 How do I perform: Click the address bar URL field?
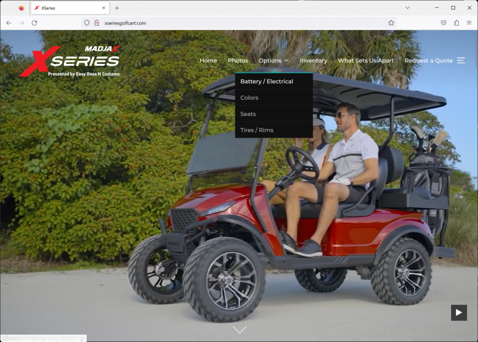(x=239, y=23)
